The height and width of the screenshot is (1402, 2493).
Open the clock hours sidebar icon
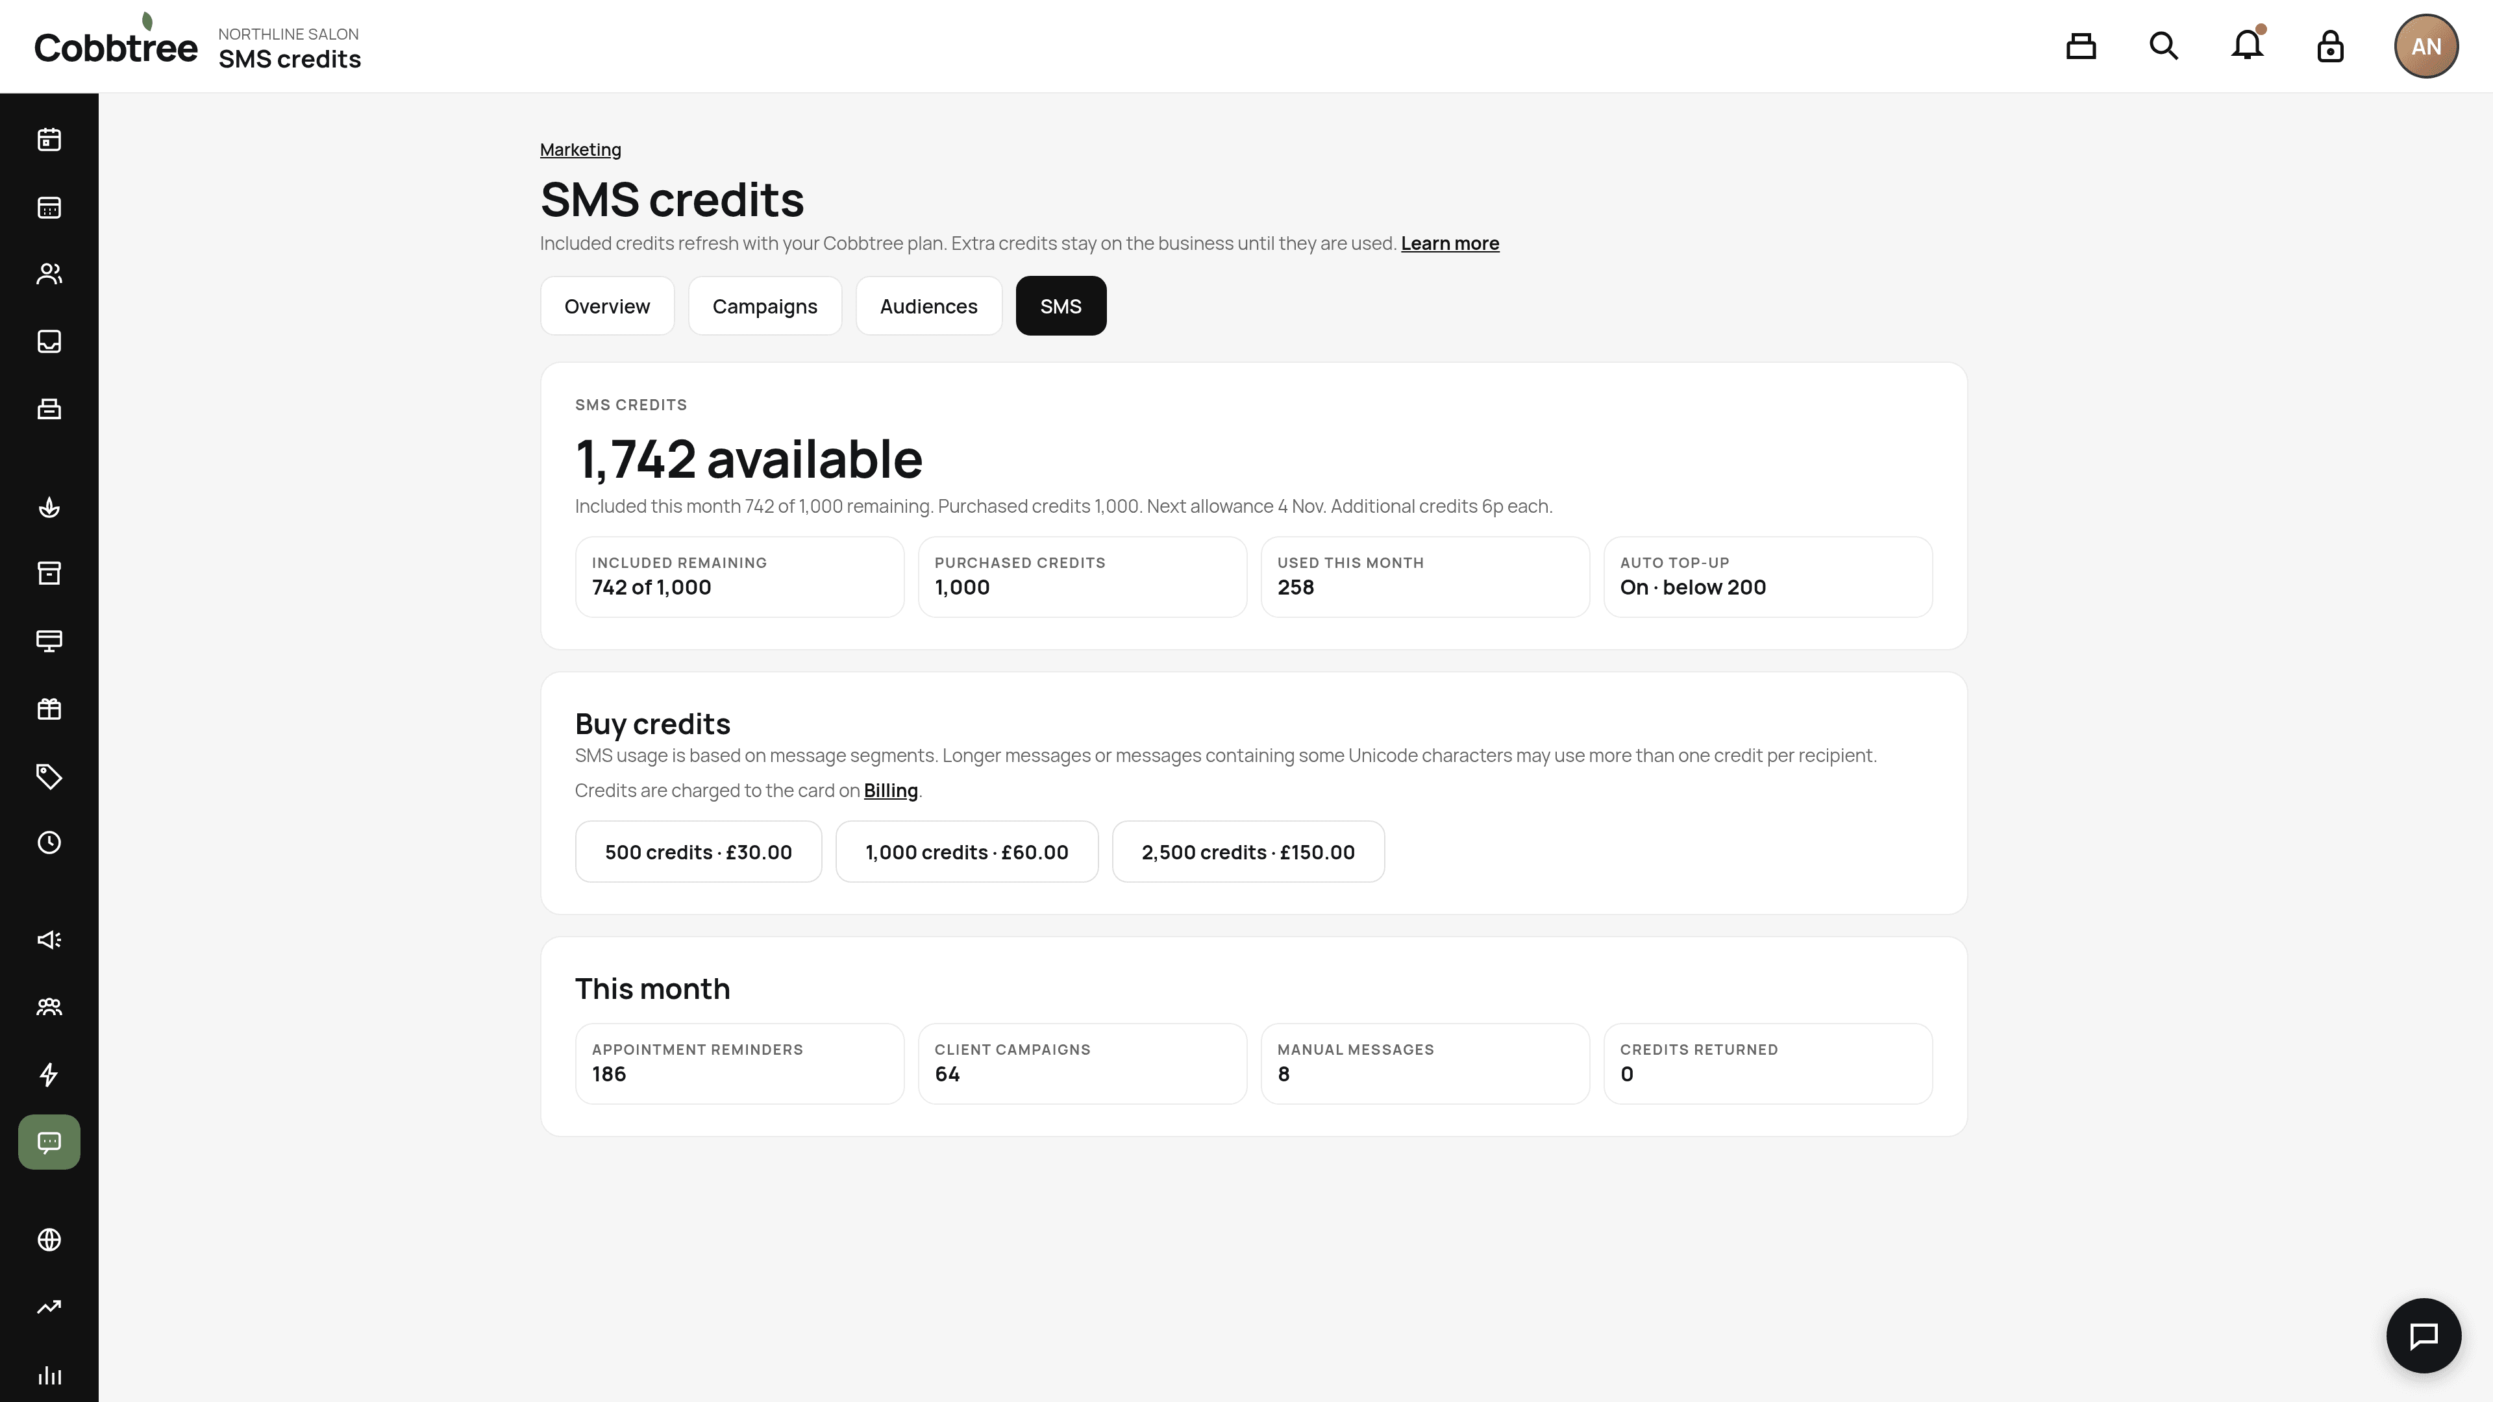[49, 842]
